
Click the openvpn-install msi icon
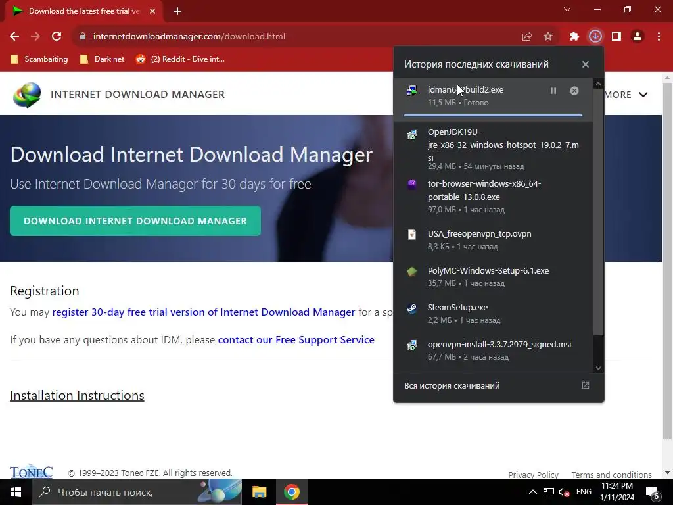tap(411, 345)
